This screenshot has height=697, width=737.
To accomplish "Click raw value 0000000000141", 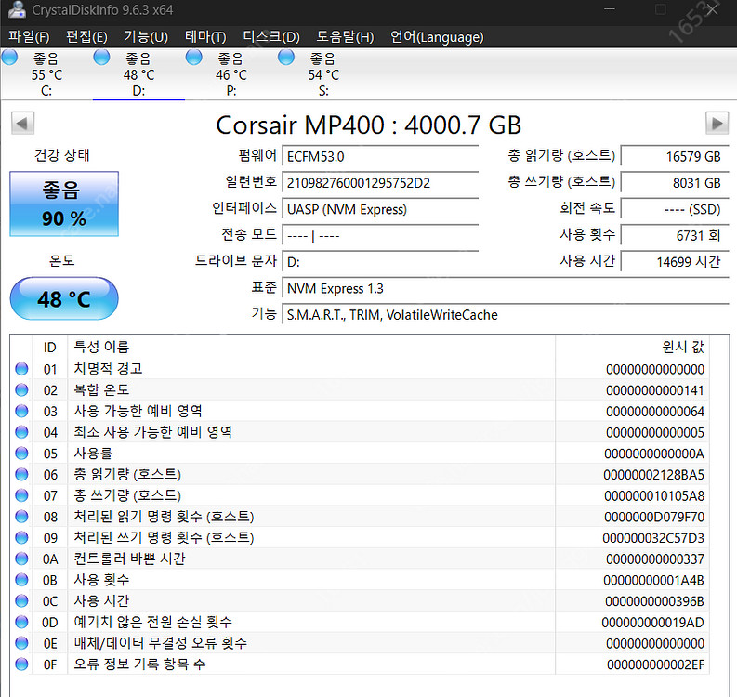I will click(654, 390).
